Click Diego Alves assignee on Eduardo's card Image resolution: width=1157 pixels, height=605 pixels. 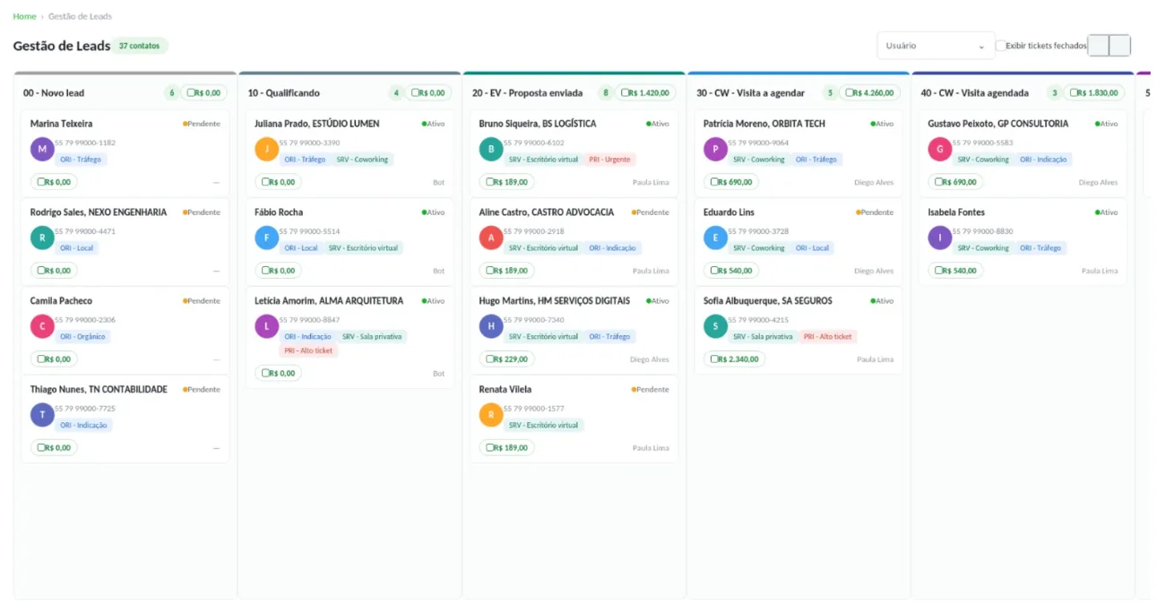(x=874, y=271)
